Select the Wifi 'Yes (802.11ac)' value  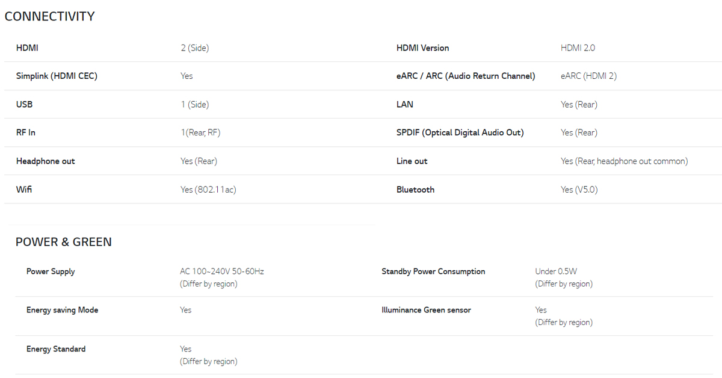pos(208,190)
